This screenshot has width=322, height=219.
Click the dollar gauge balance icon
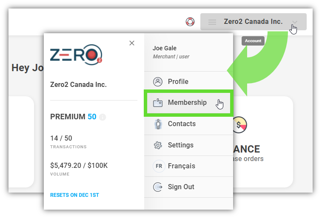pos(239,125)
